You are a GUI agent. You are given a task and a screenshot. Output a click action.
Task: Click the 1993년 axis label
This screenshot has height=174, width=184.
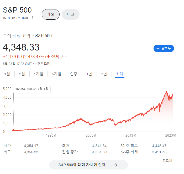pyautogui.click(x=51, y=135)
